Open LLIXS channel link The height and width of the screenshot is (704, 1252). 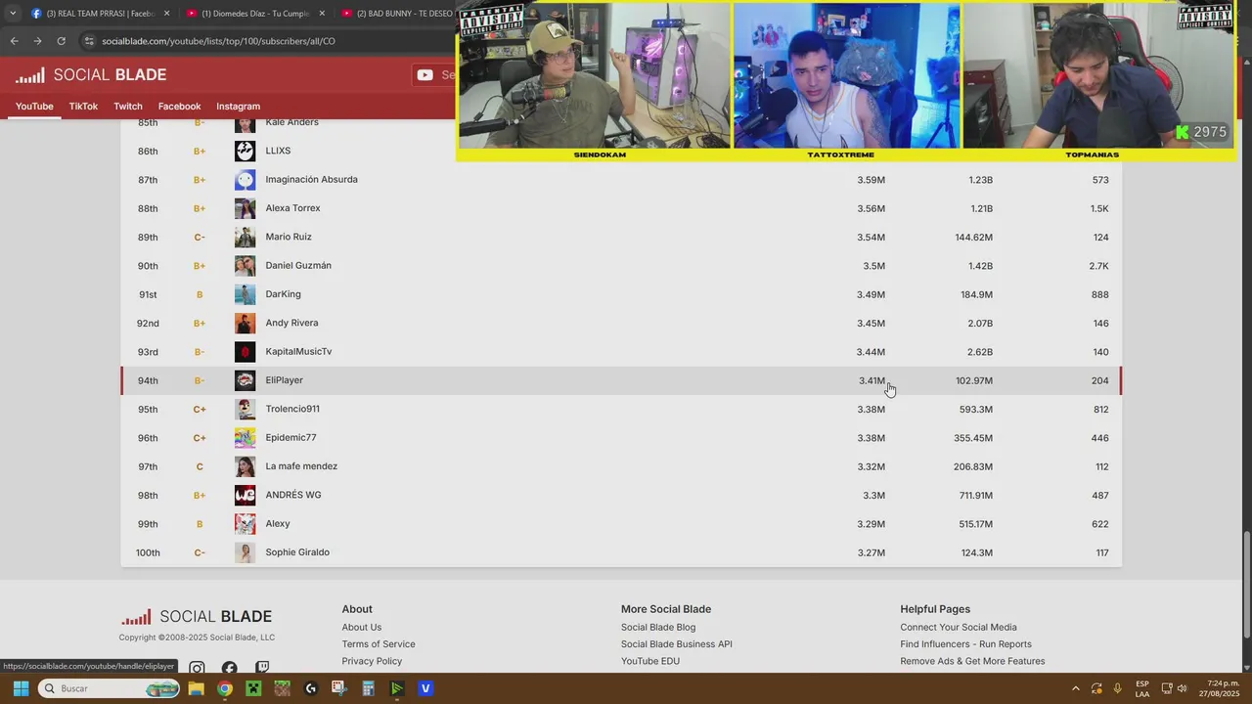(278, 151)
